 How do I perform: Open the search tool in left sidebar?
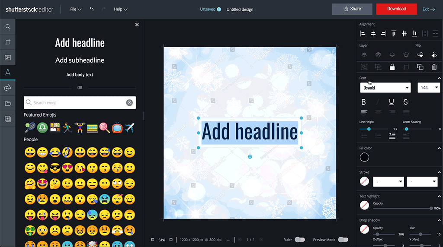(8, 27)
